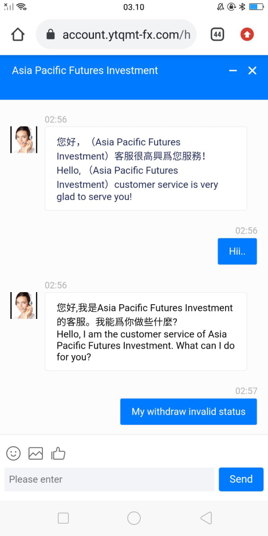Image resolution: width=268 pixels, height=536 pixels.
Task: Focus the 'Please enter' message field
Action: coord(109,479)
